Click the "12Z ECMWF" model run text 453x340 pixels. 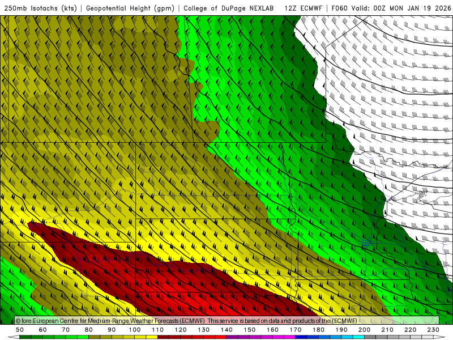tap(303, 8)
